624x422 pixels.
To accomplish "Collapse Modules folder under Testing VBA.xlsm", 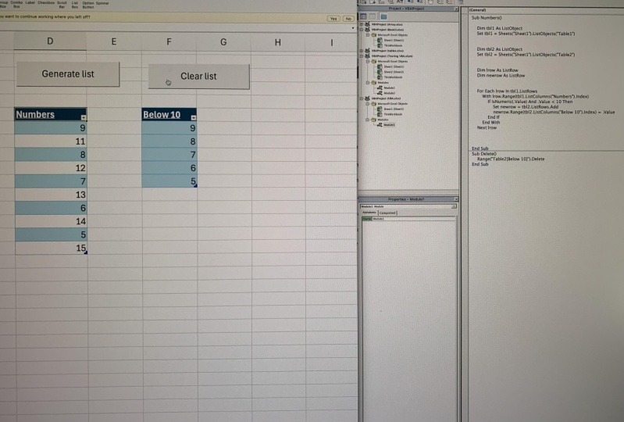I will pyautogui.click(x=368, y=83).
